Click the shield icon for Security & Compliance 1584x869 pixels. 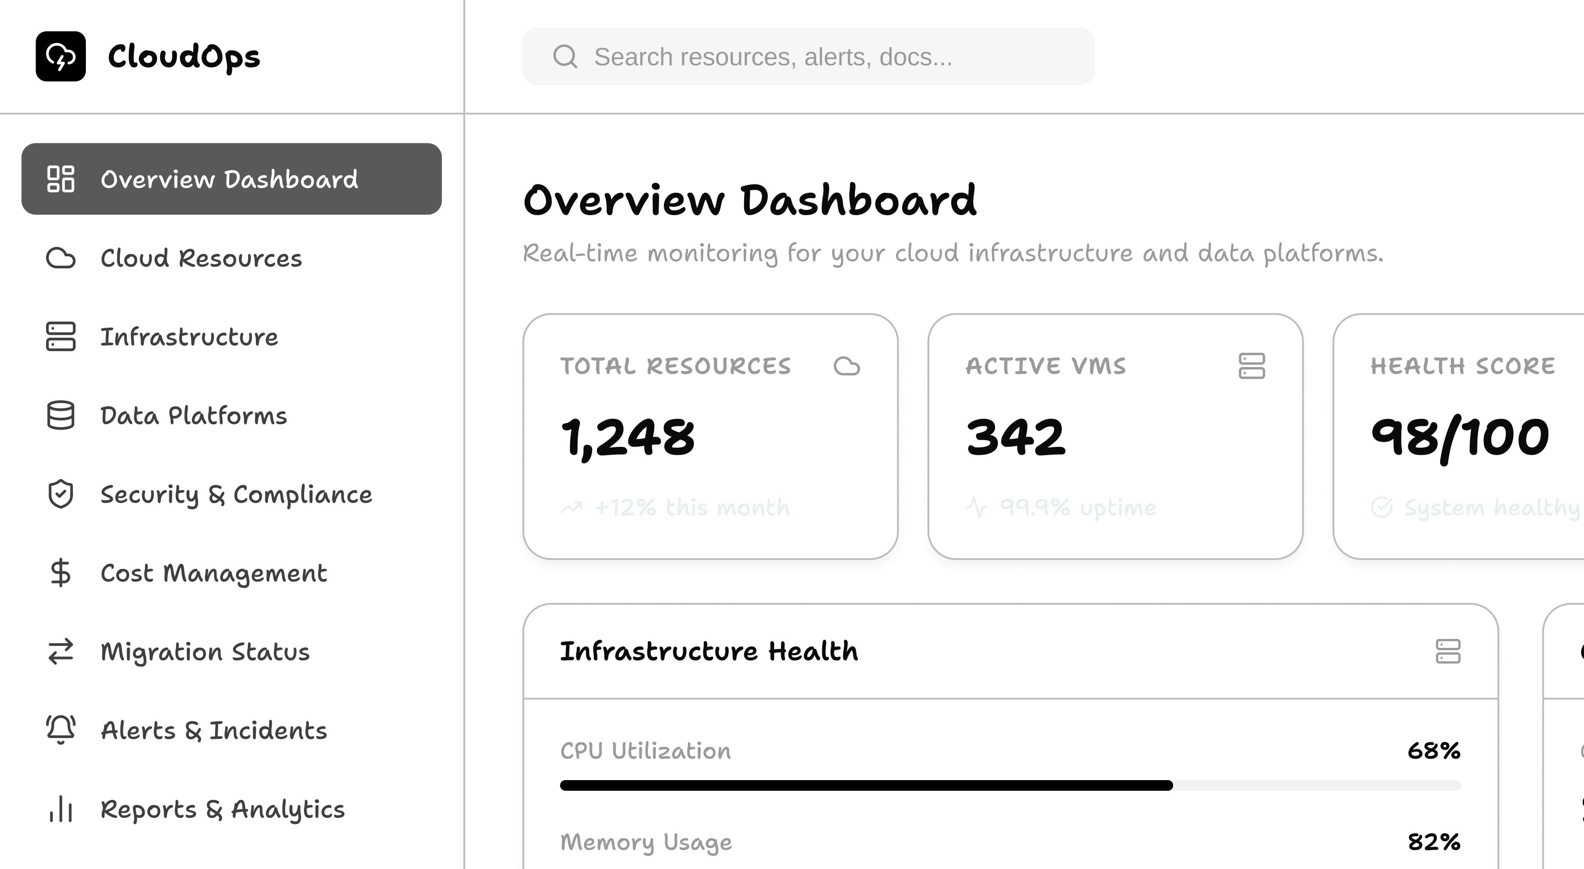(x=60, y=495)
